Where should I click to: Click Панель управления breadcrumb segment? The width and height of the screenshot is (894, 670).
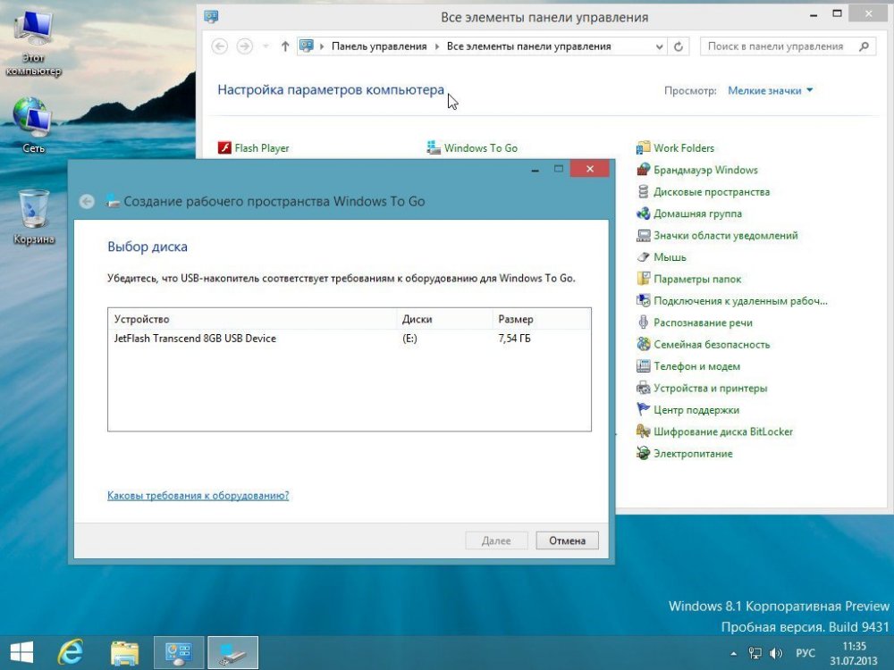pos(379,46)
